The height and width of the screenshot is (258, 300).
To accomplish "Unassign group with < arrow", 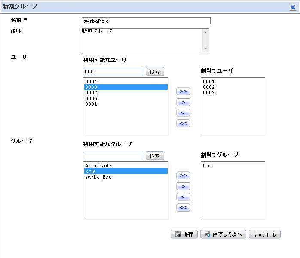I will [x=183, y=197].
